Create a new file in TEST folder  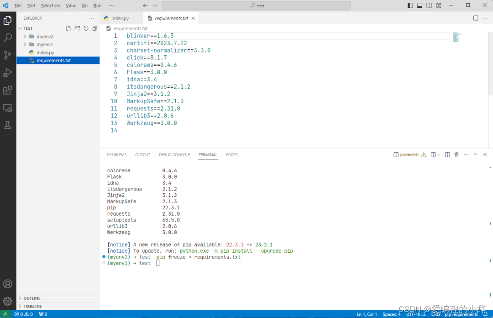tap(68, 28)
